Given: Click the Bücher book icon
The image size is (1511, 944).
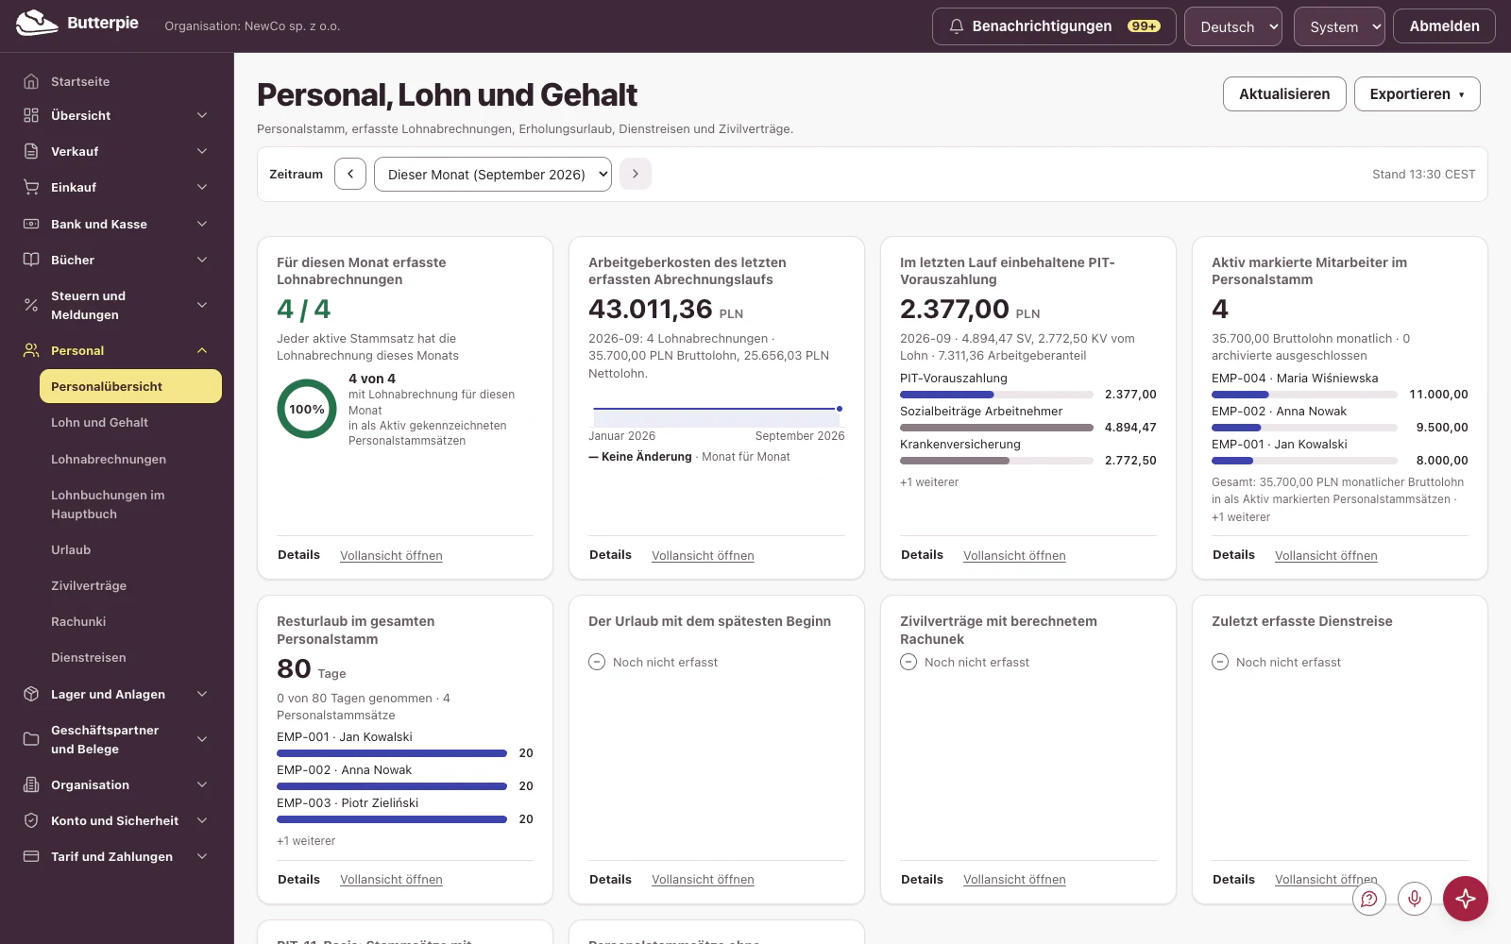Looking at the screenshot, I should click(31, 260).
